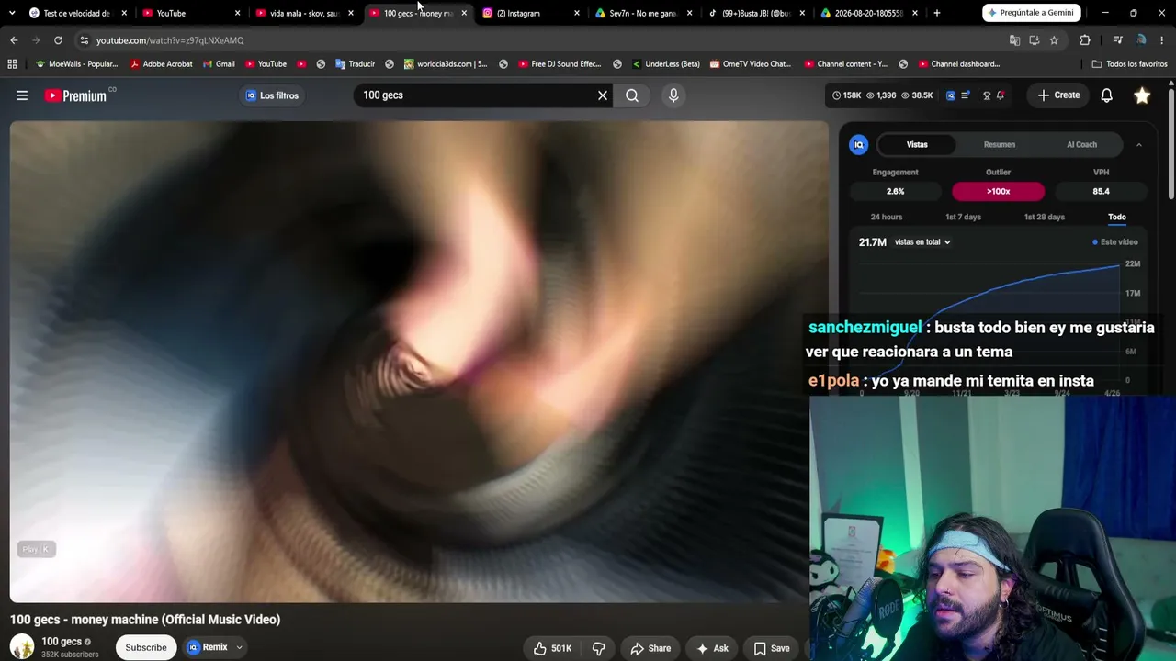Click the round vidIQ panel logo

pos(859,145)
